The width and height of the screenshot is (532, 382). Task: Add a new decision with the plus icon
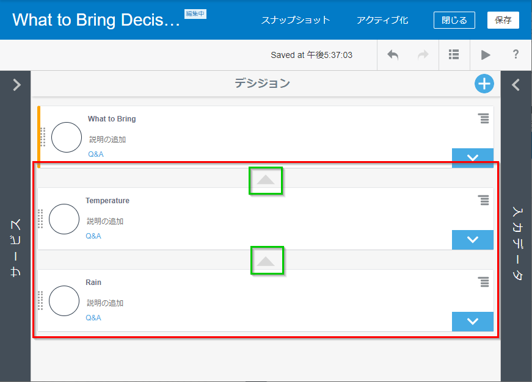(484, 84)
